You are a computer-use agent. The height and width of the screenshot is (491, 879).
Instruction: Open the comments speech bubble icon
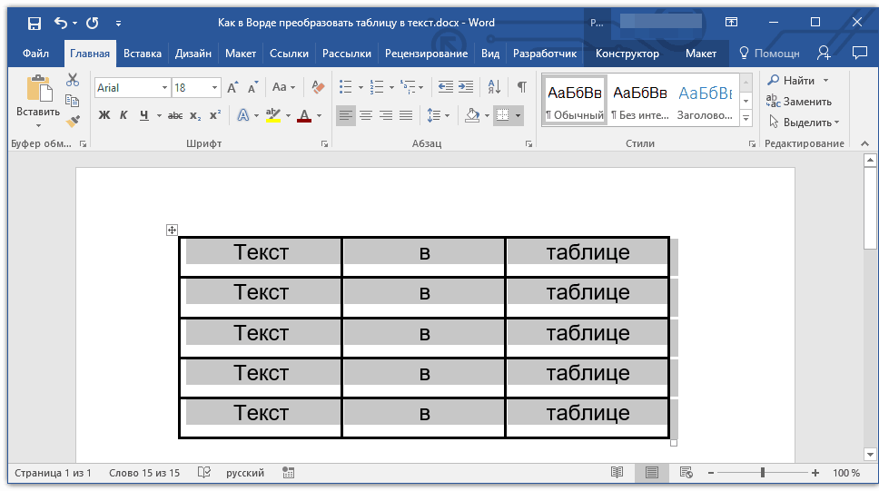[x=859, y=53]
